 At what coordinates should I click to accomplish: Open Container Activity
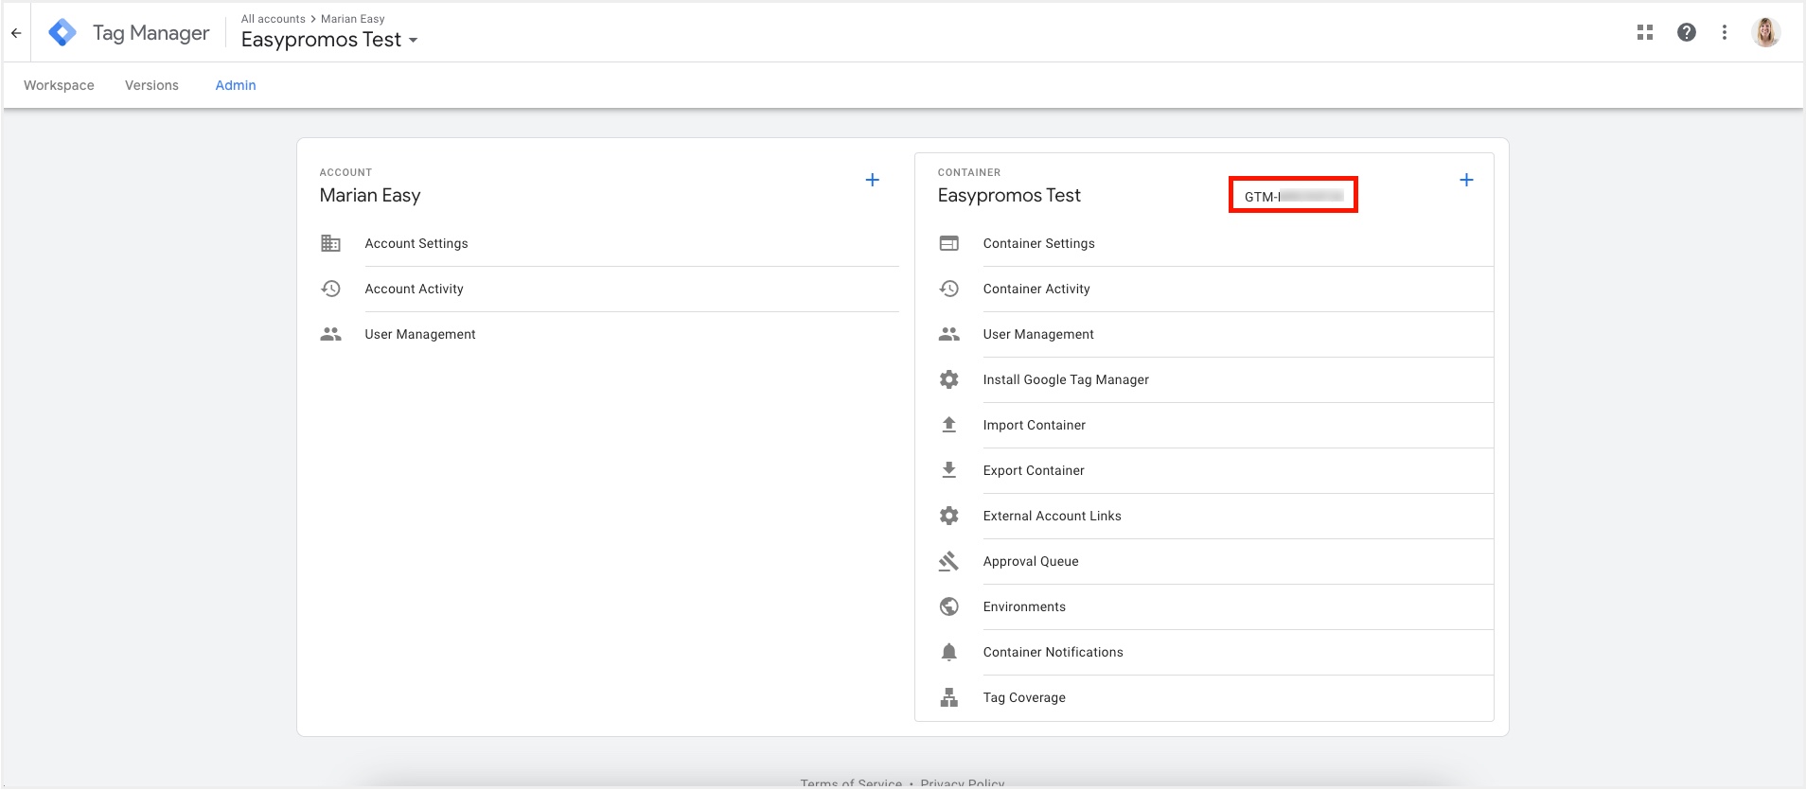[1036, 289]
